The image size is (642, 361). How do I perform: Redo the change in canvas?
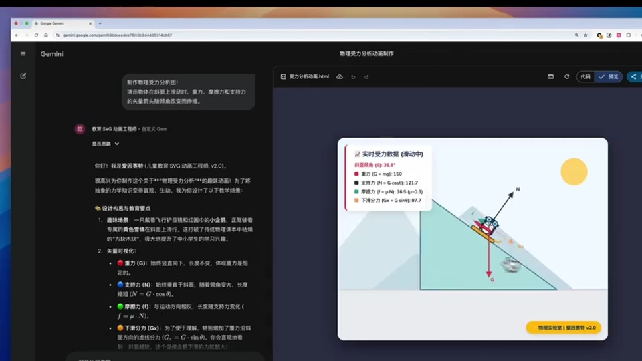coord(366,76)
